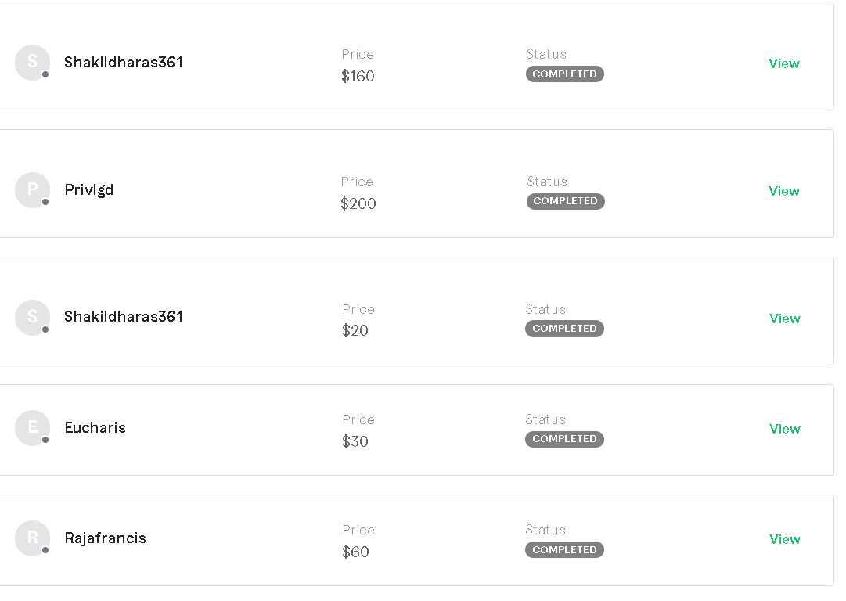Click the S avatar on the $160 order
Screen dimensions: 846x601
32,63
